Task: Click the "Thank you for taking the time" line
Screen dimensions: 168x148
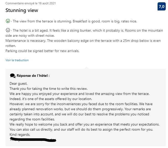Action: 48,89
